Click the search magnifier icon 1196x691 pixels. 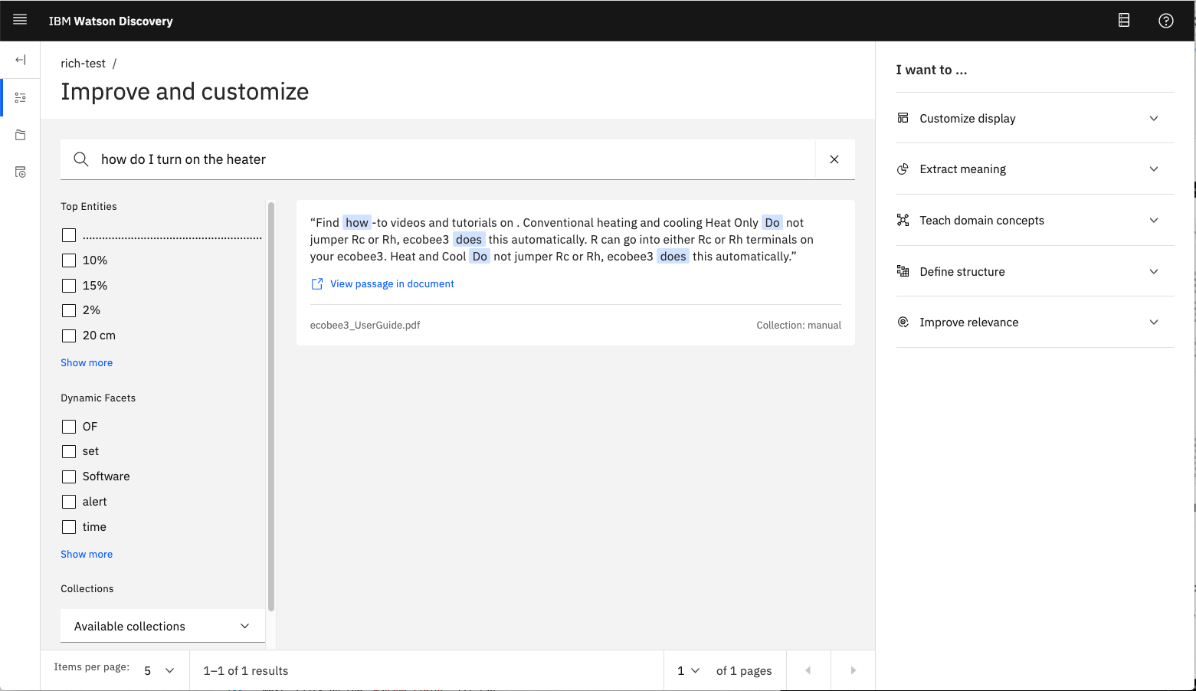point(80,159)
